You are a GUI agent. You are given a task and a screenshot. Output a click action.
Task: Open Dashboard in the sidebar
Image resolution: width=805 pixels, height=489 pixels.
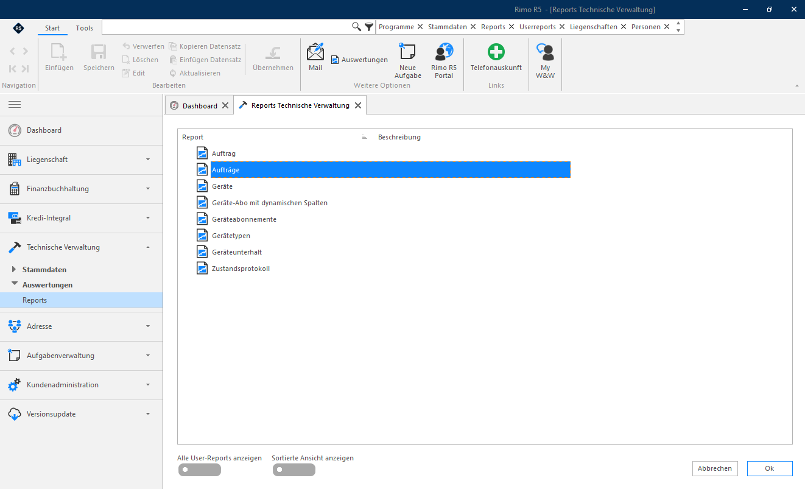coord(81,130)
